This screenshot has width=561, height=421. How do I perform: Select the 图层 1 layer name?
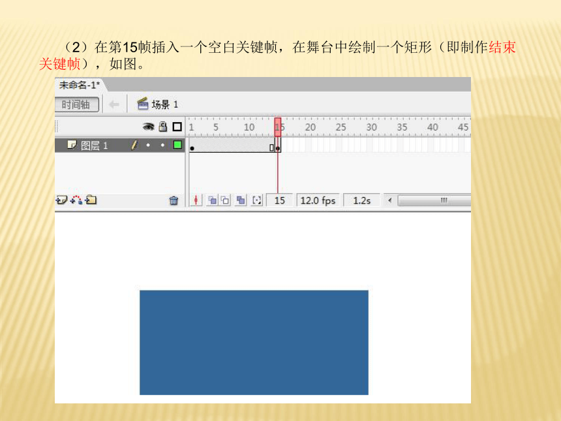[94, 146]
